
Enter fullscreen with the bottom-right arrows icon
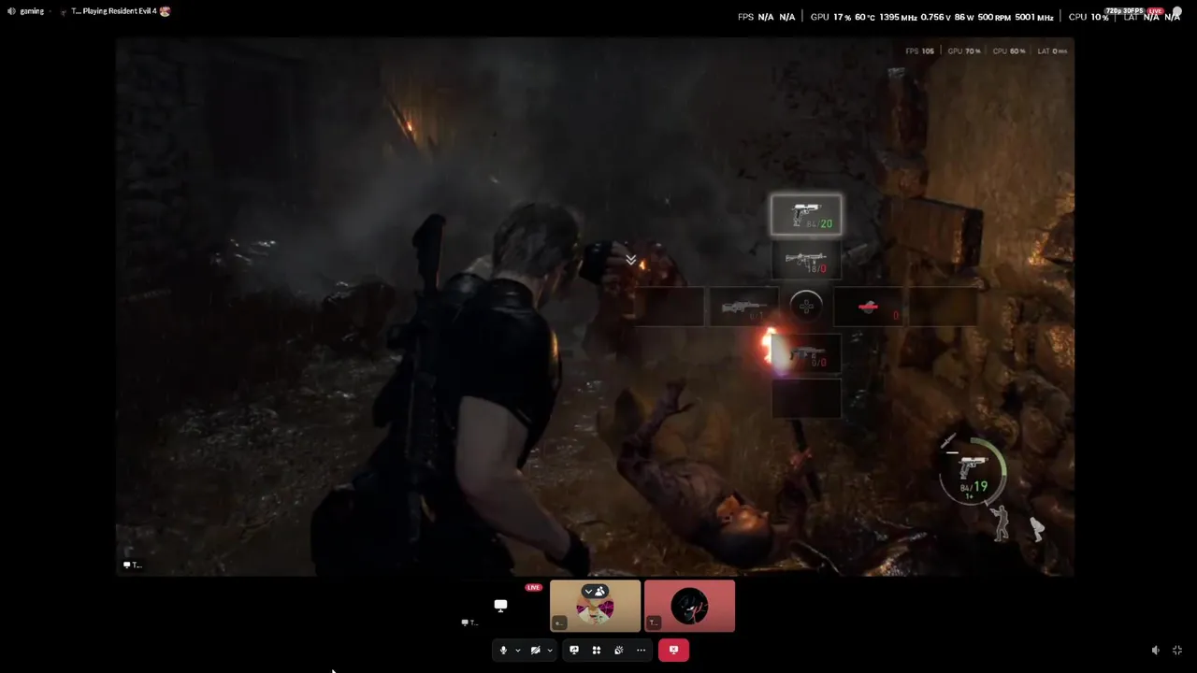[x=1177, y=651]
